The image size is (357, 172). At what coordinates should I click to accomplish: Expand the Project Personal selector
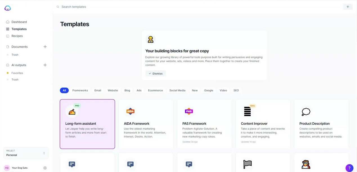[x=26, y=153]
